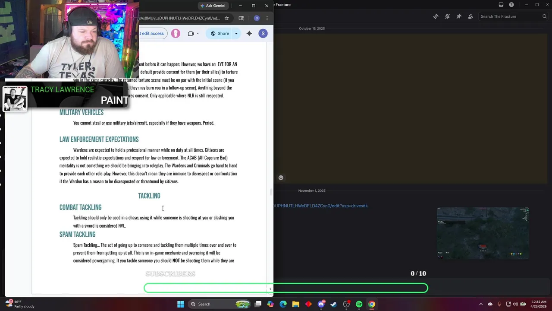This screenshot has width=552, height=311.
Task: Click the LAW ENFORCEMENT EXPECTATIONS heading
Action: pyautogui.click(x=99, y=140)
